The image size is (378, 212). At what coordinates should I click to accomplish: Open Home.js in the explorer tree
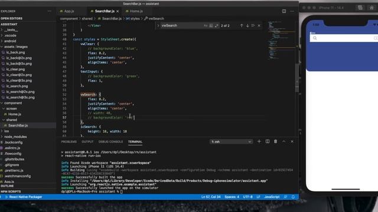[15, 114]
